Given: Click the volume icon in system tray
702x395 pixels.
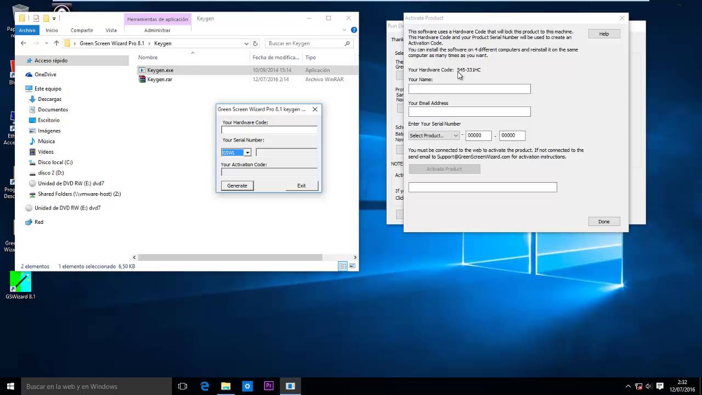Looking at the screenshot, I should [x=649, y=386].
